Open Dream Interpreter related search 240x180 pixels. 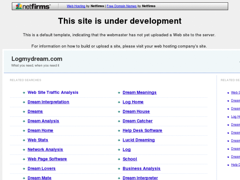140,178
